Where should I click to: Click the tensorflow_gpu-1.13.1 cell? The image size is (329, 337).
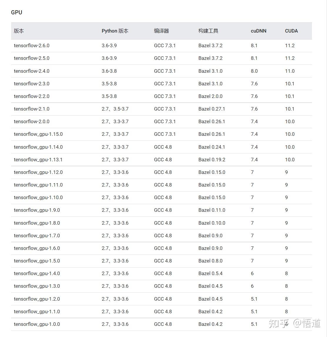click(38, 160)
